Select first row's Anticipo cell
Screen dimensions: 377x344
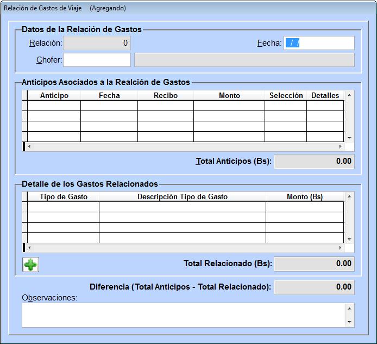(54, 106)
